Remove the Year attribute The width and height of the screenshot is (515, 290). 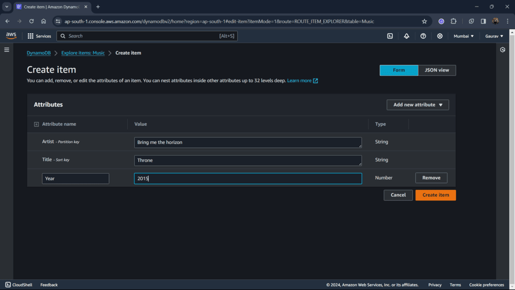pos(431,178)
